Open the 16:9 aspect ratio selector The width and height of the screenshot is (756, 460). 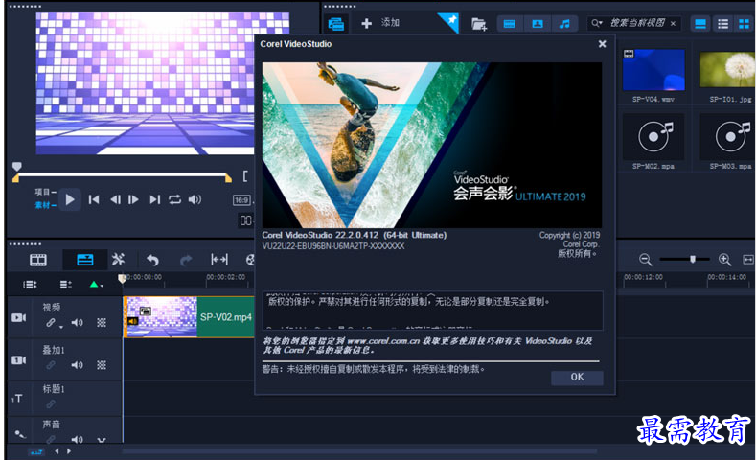tap(242, 200)
